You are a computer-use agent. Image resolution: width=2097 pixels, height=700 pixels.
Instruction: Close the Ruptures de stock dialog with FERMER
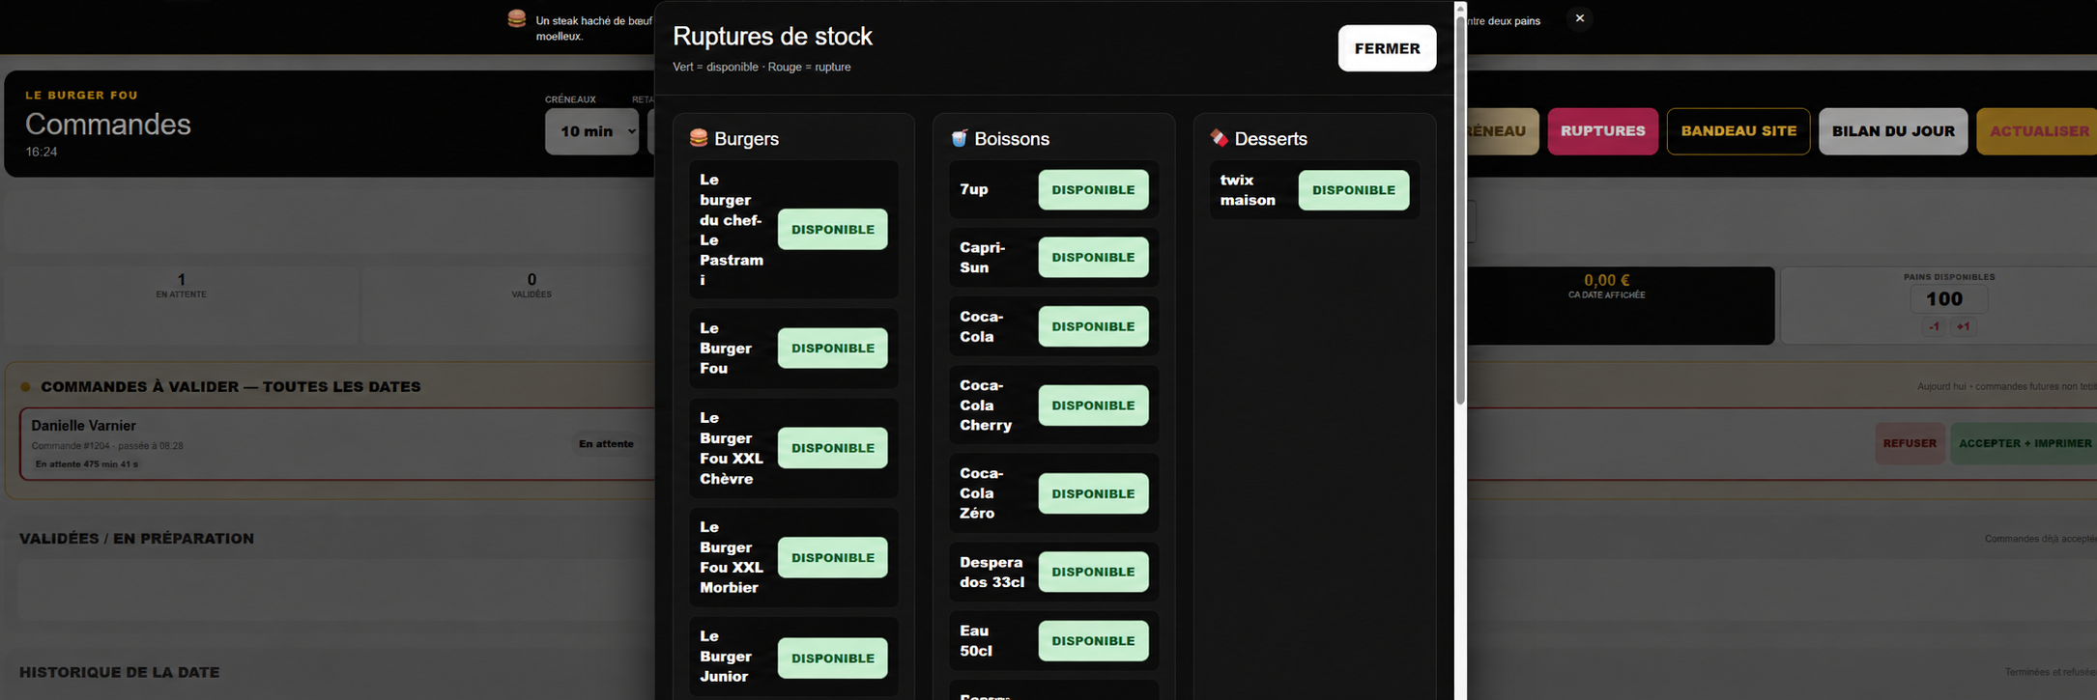coord(1387,48)
